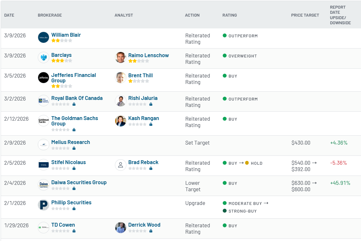This screenshot has height=241, width=361.
Task: Click Rishi Jaluria's profile photo
Action: click(121, 101)
